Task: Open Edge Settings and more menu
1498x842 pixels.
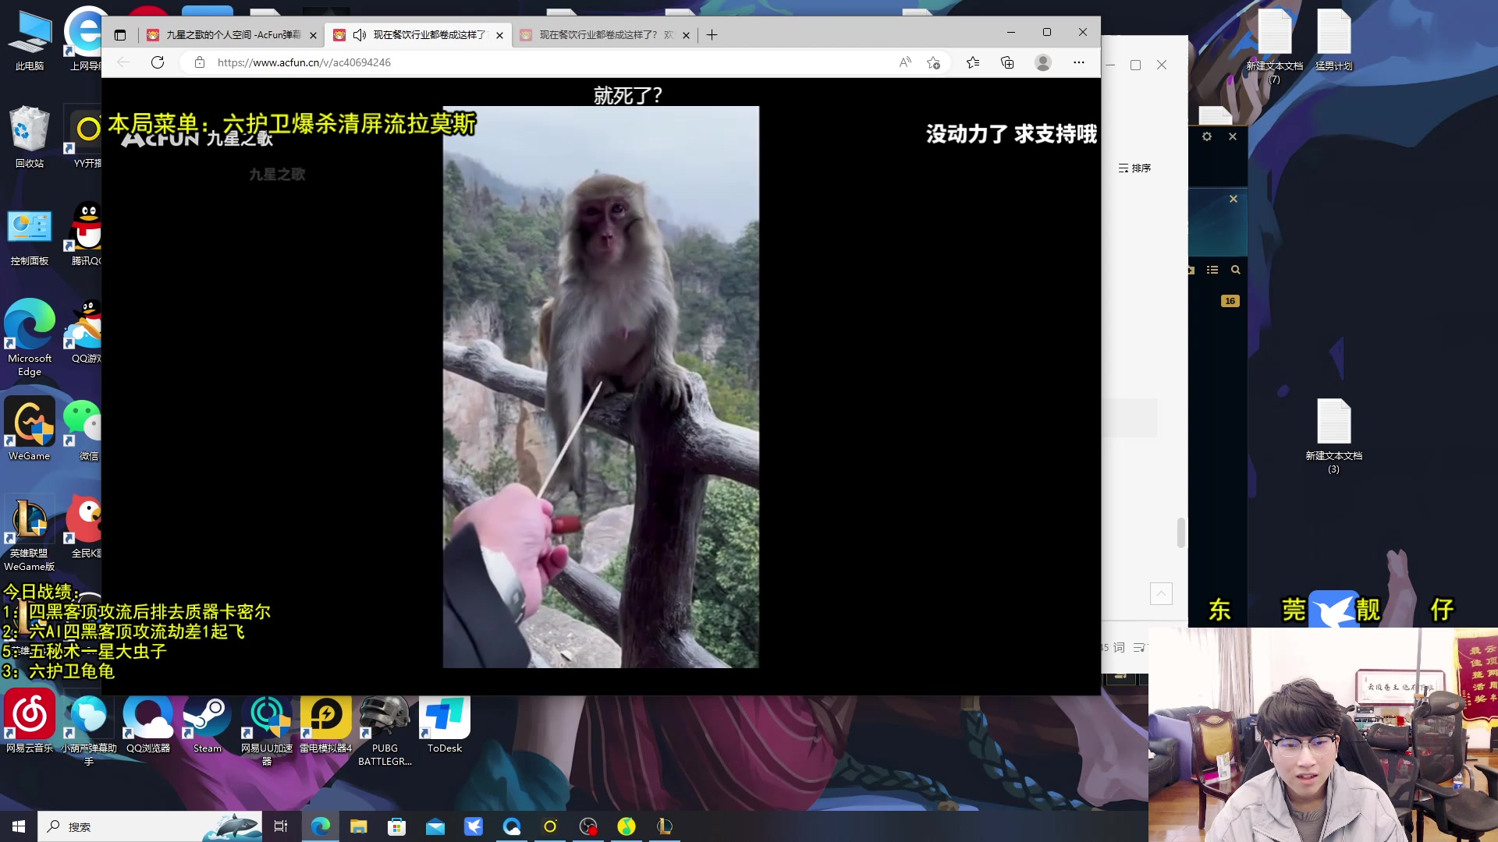Action: [1079, 62]
